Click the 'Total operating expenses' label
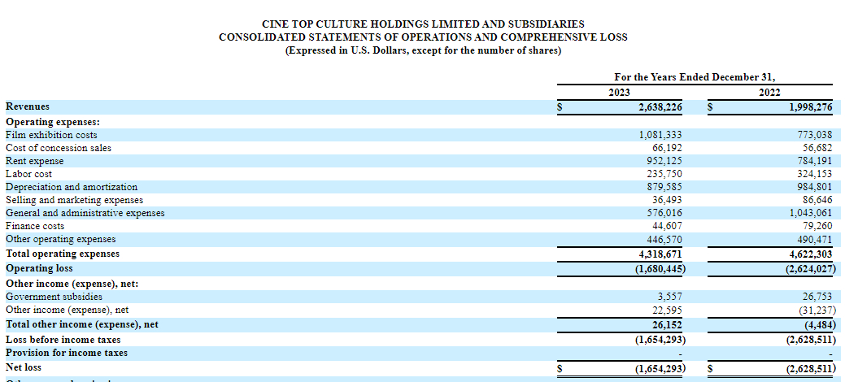Screen dimensions: 845x382 click(x=63, y=254)
